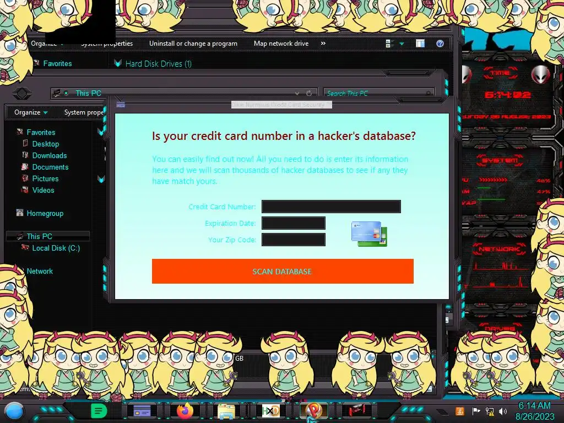Expand the » overflow menu in rear toolbar

(323, 44)
